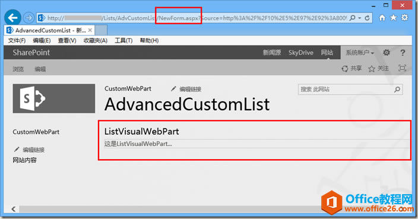Viewport: 418px width, 219px height.
Task: Open the 工具(T) menu
Action: tap(123, 40)
